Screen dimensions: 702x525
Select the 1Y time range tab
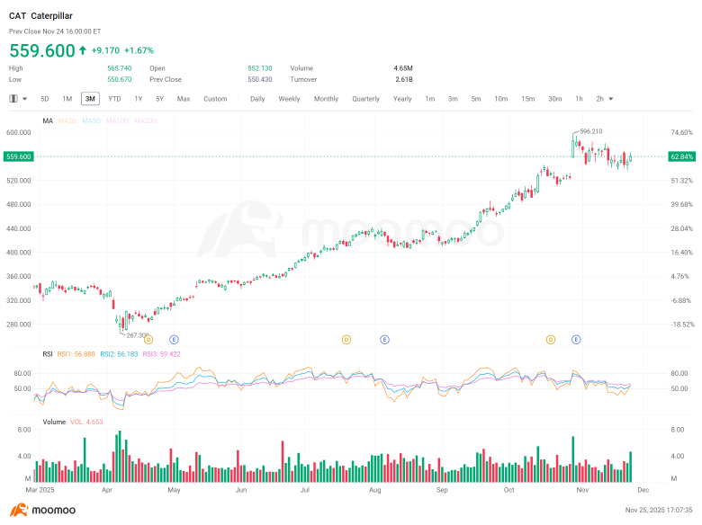pyautogui.click(x=139, y=99)
